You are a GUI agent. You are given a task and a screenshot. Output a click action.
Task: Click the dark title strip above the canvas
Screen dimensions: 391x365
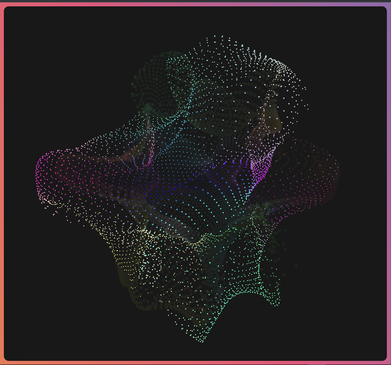click(193, 1)
